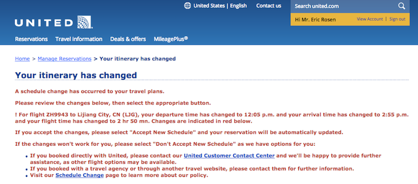The height and width of the screenshot is (184, 418).
Task: Open the MileagePlus menu
Action: coord(171,39)
